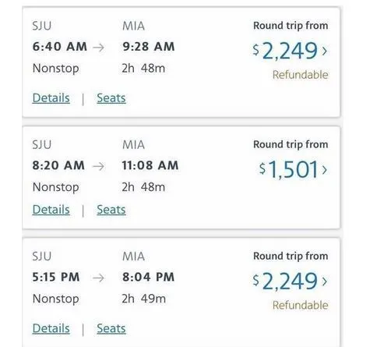
Task: Click the Refundable label on the 5:15 PM flight
Action: [x=301, y=306]
